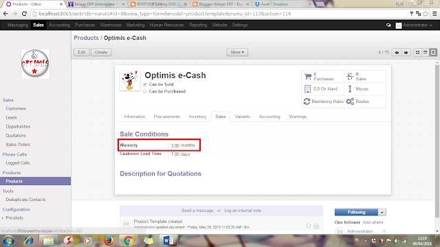Open Deduplicate Contacts in the sidebar
The height and width of the screenshot is (247, 440).
tap(25, 200)
